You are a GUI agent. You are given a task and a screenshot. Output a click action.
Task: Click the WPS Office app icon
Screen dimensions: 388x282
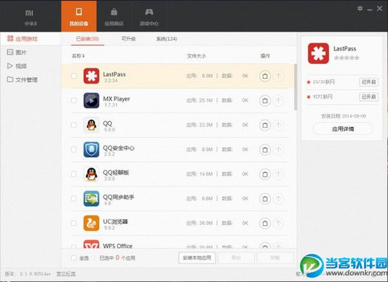(x=91, y=244)
